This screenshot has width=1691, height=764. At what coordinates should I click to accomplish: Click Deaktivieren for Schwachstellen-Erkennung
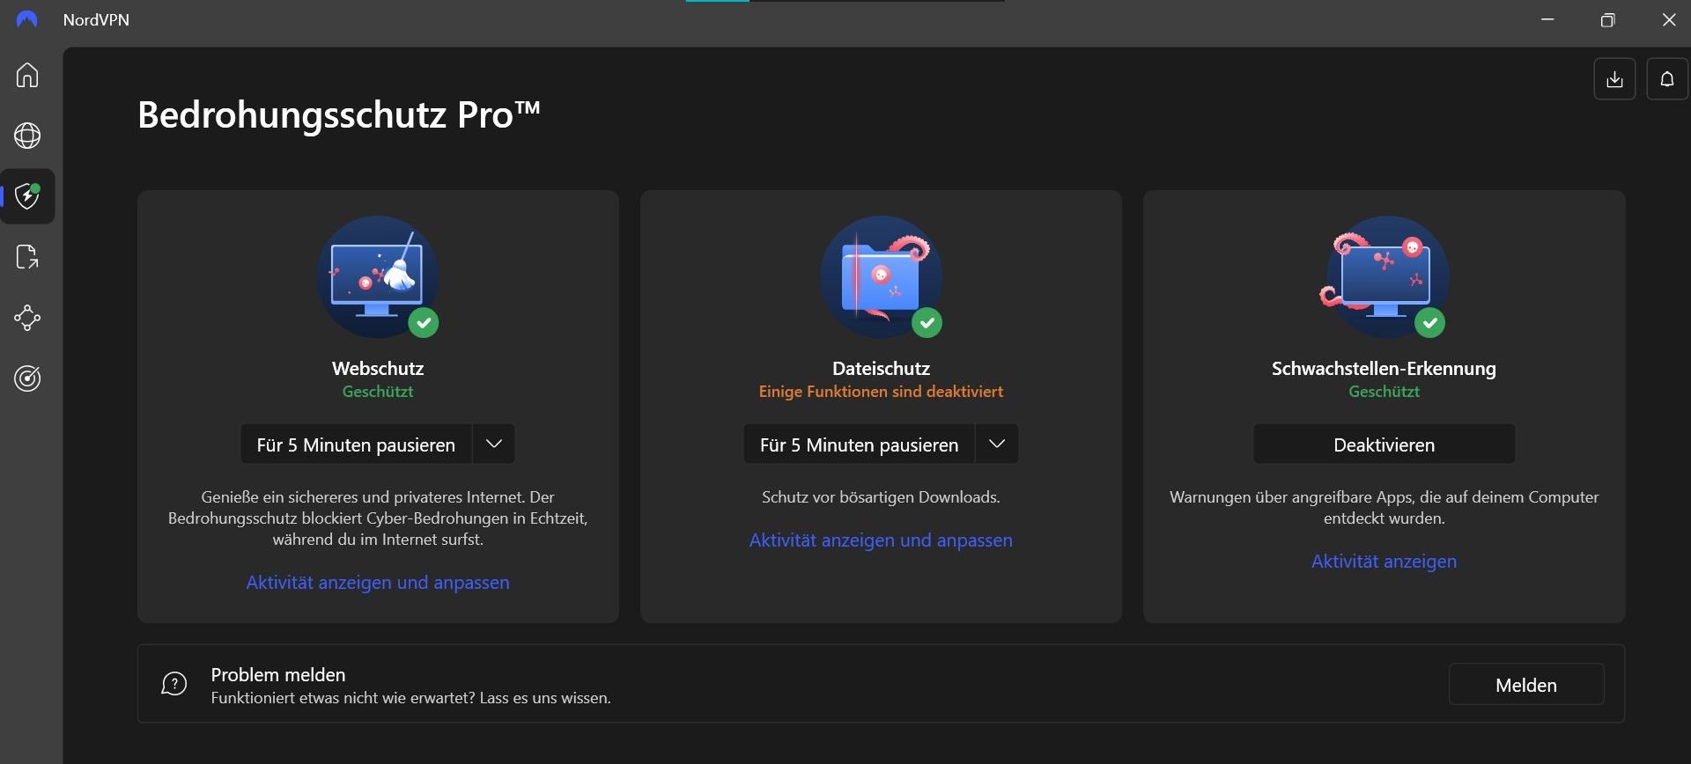(x=1384, y=444)
